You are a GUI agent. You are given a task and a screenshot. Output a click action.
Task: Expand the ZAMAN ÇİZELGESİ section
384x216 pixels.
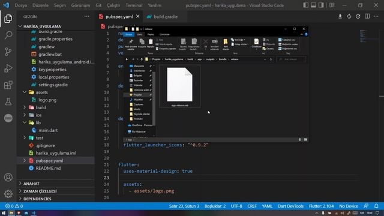[56, 191]
